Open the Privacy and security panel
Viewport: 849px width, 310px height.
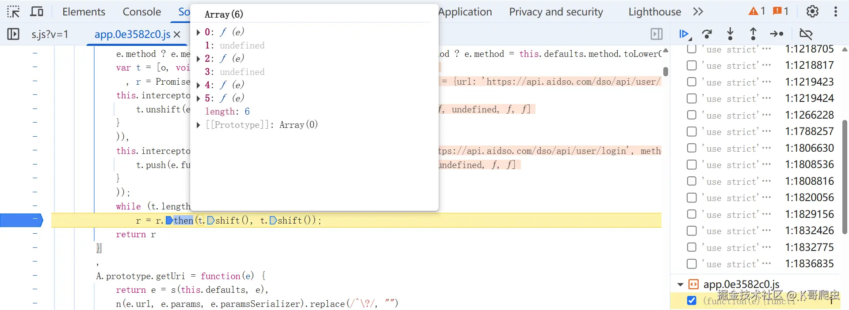point(556,12)
